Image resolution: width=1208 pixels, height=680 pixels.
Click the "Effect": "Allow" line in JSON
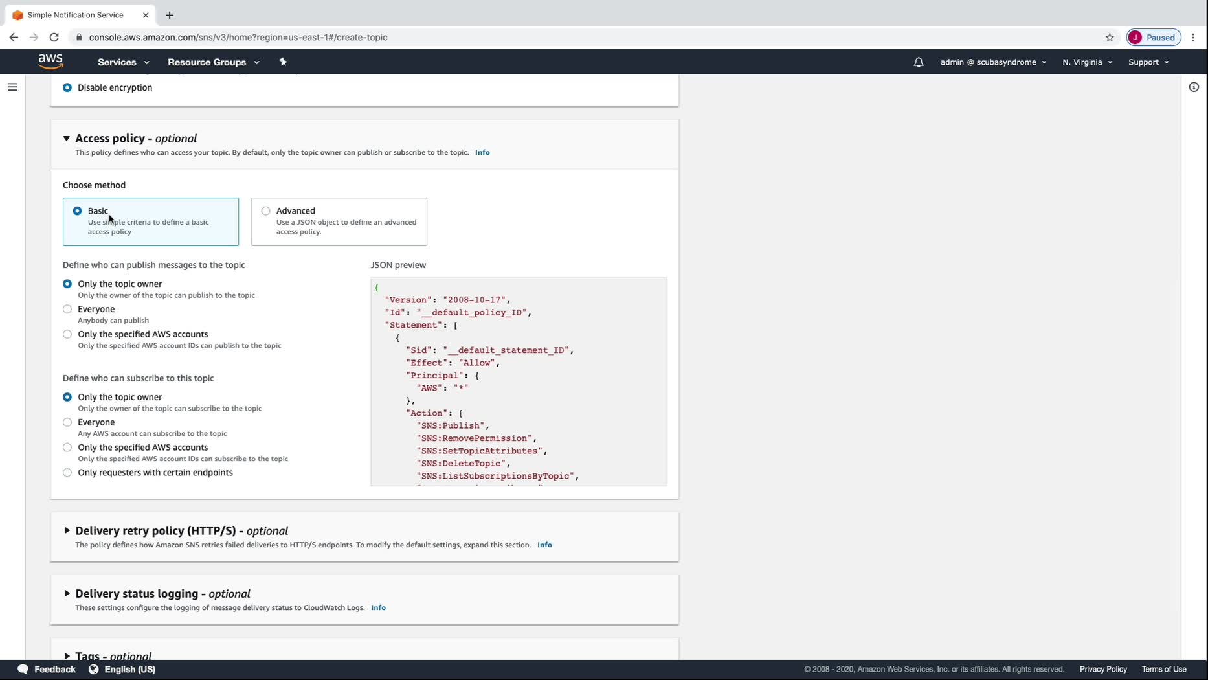click(453, 363)
